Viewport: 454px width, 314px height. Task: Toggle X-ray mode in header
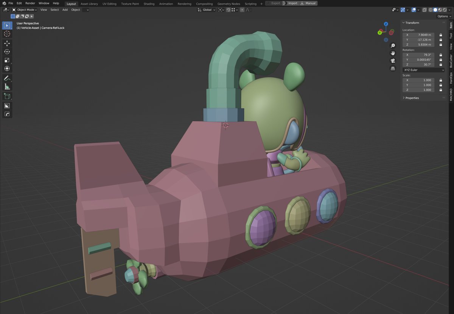(x=424, y=10)
